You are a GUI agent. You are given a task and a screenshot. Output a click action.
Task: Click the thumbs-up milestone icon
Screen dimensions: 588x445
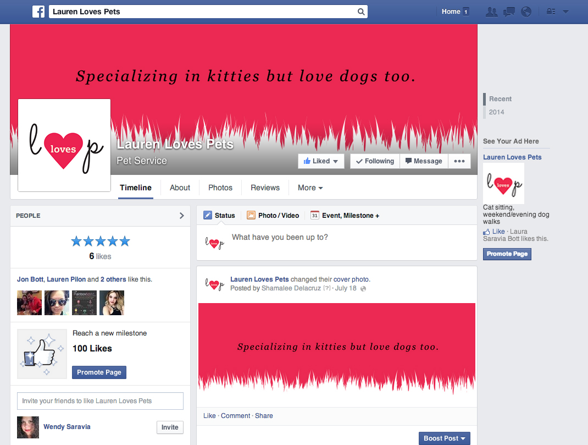[x=42, y=354]
